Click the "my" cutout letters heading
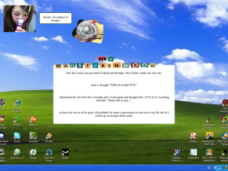 (x=105, y=59)
